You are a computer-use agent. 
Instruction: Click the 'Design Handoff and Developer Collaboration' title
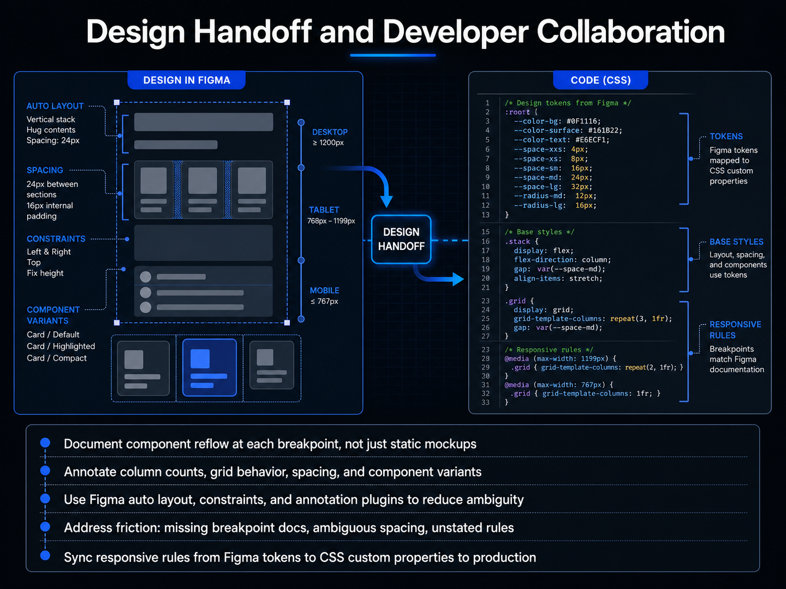coord(405,31)
